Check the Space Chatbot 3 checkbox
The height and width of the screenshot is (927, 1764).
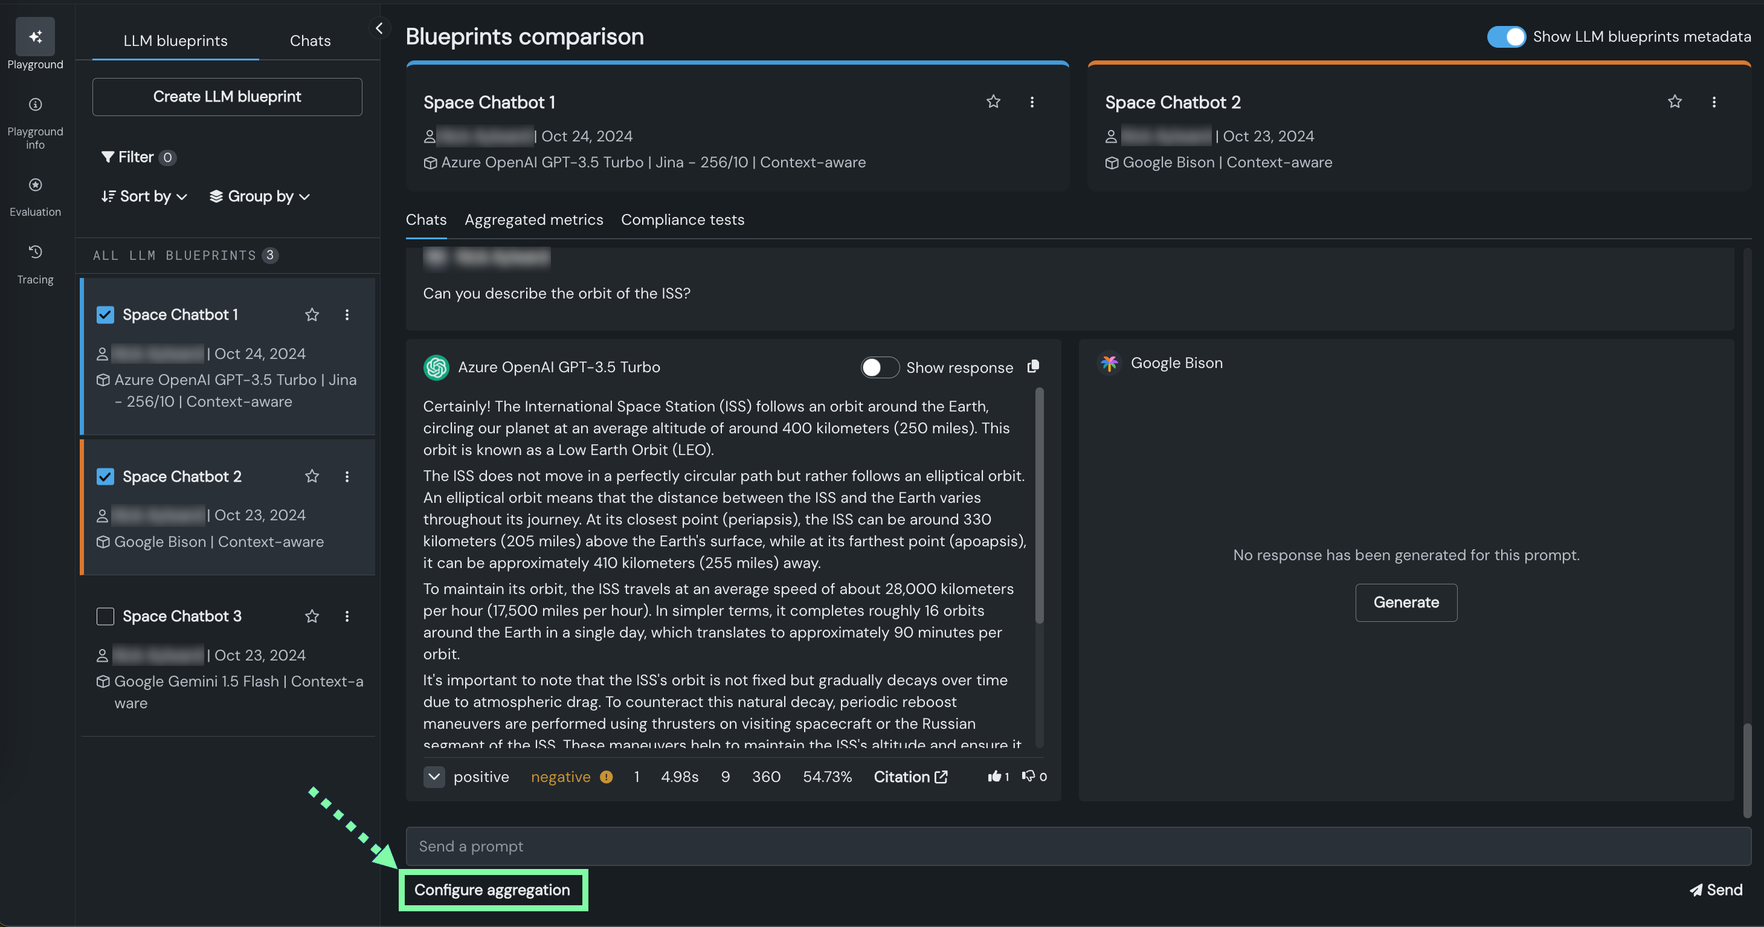click(106, 616)
